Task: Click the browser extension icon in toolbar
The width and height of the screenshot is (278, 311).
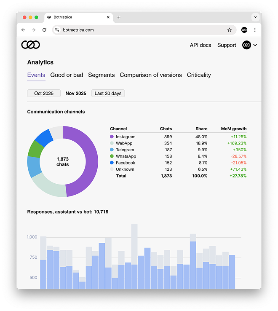Action: coord(244,30)
